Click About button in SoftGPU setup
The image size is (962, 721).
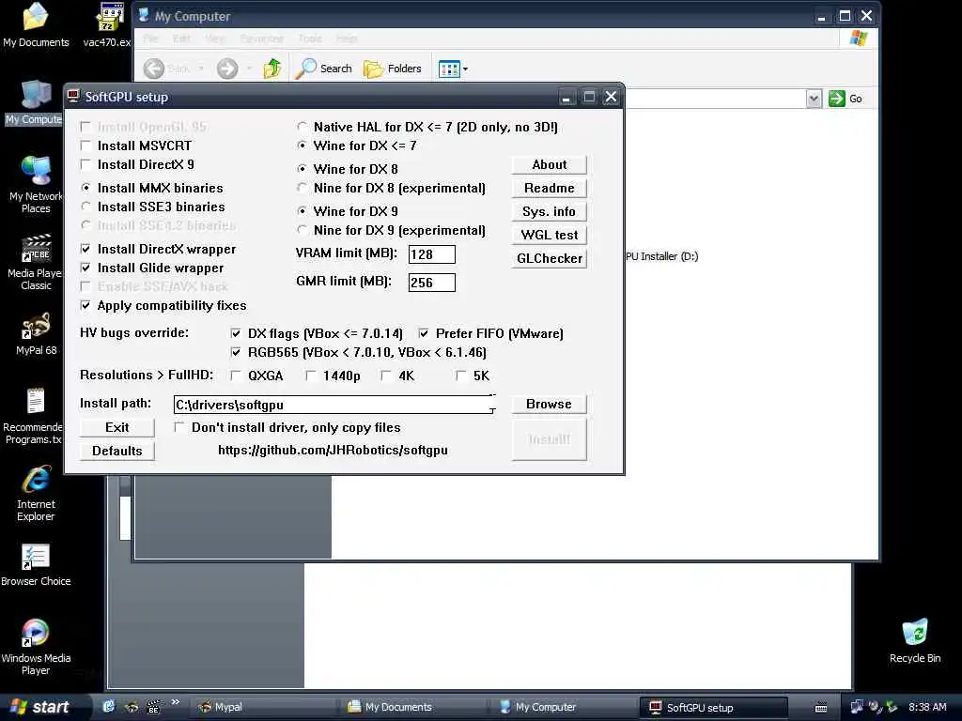[x=549, y=165]
